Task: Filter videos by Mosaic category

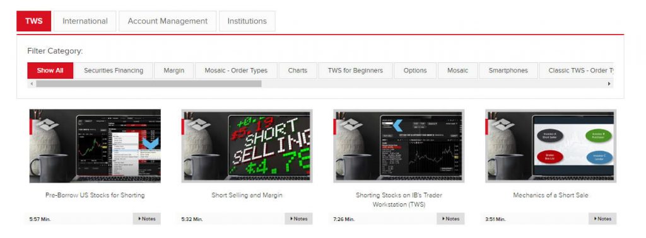Action: click(458, 71)
